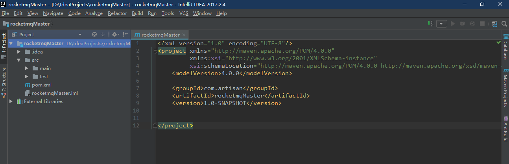Image resolution: width=509 pixels, height=164 pixels.
Task: Select the test folder row
Action: (69, 77)
